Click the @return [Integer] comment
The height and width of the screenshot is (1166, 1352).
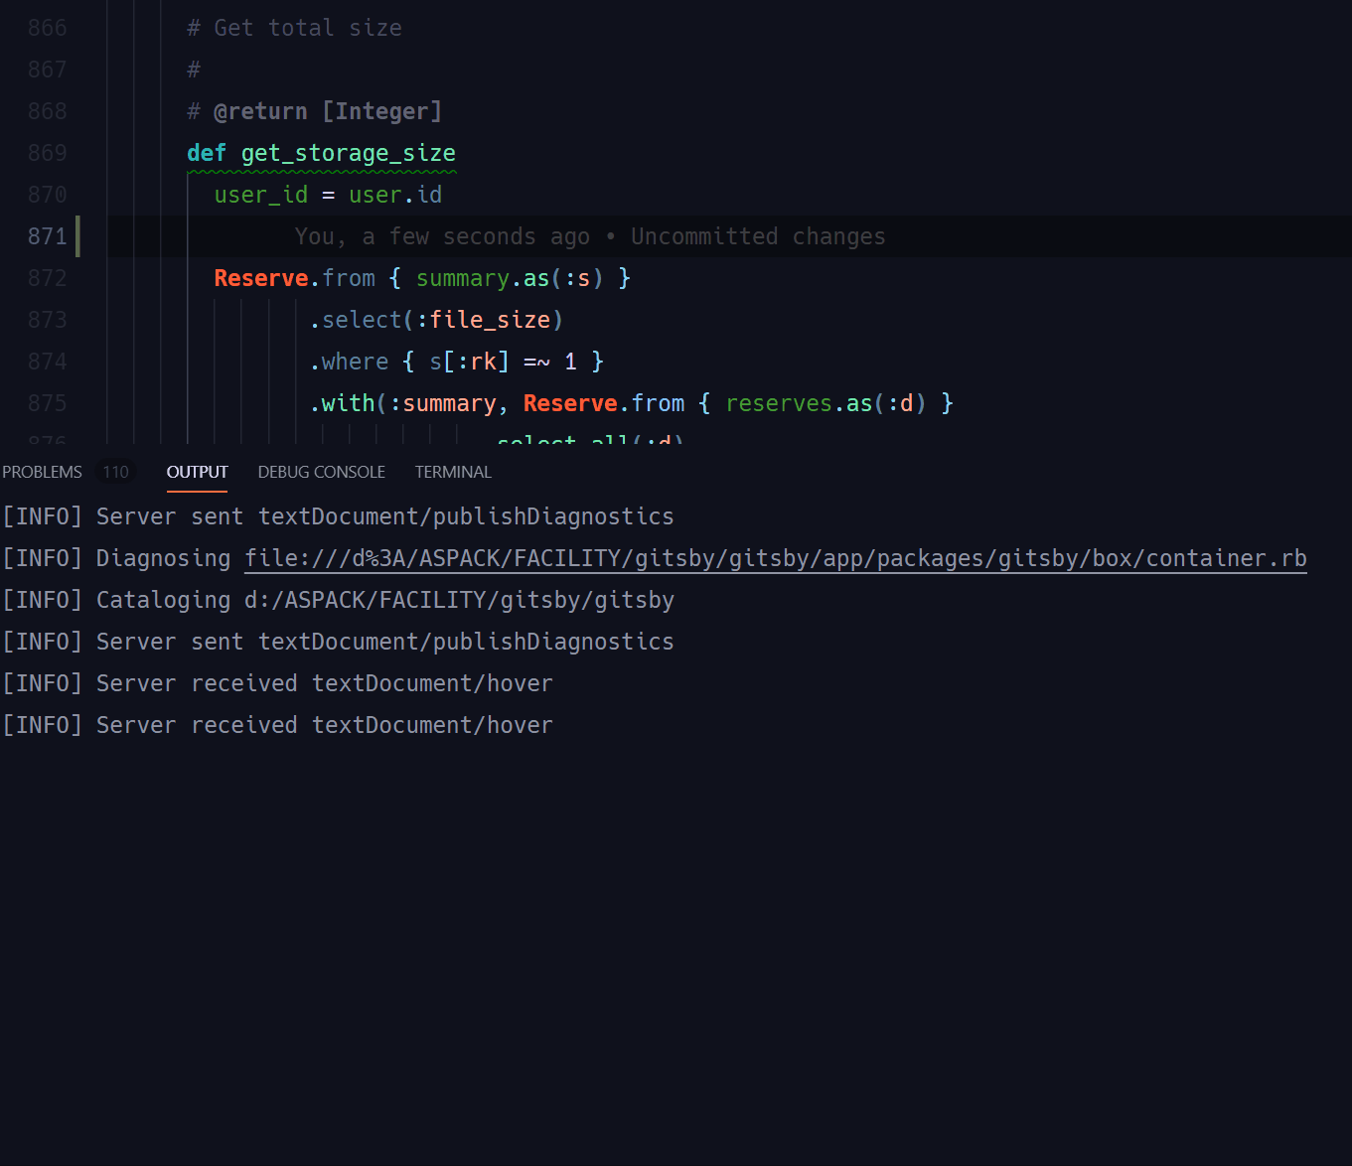[328, 110]
